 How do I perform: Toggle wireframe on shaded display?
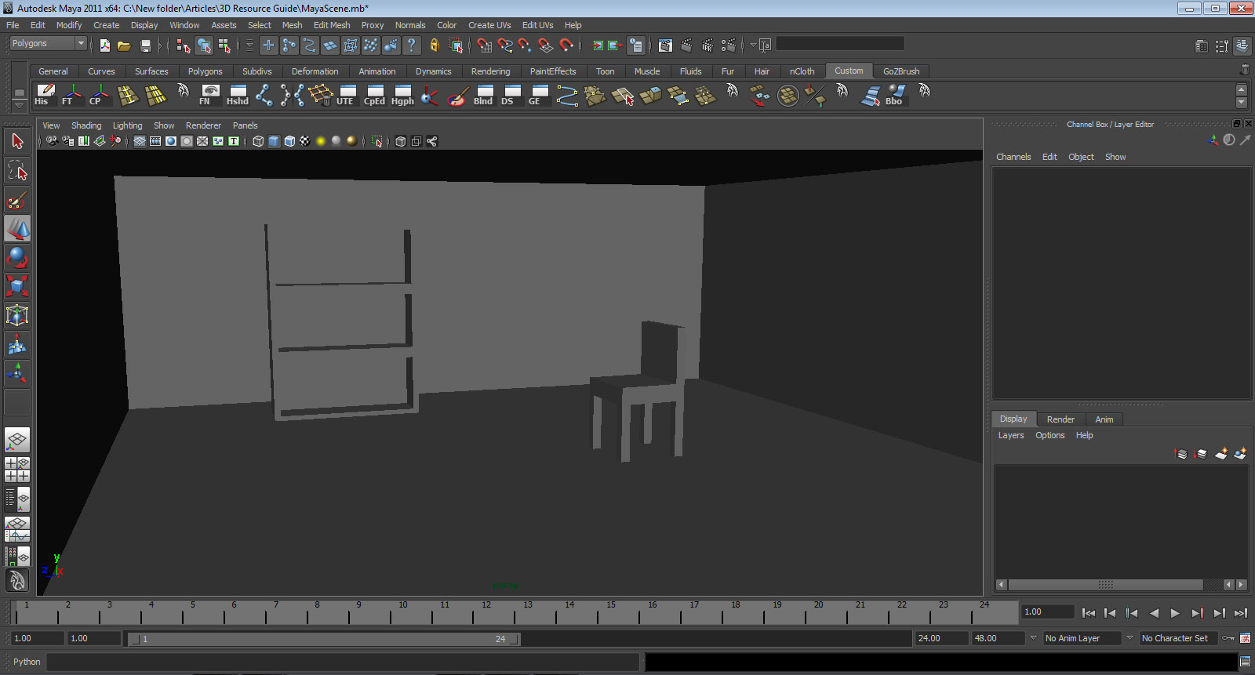(x=289, y=141)
